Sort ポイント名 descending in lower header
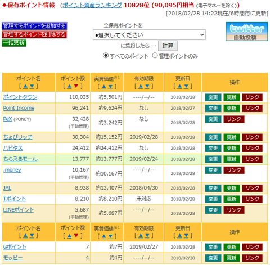 [x=32, y=236]
